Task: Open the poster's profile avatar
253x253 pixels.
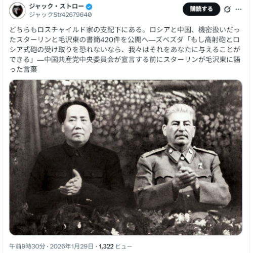Action: [17, 11]
